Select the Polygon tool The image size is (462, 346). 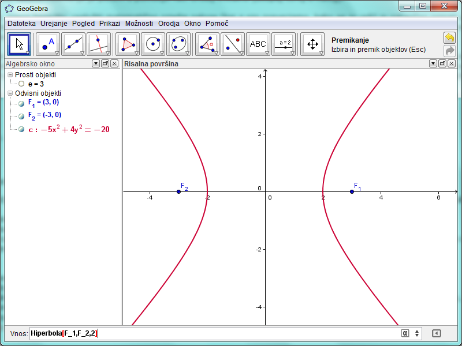click(x=128, y=44)
